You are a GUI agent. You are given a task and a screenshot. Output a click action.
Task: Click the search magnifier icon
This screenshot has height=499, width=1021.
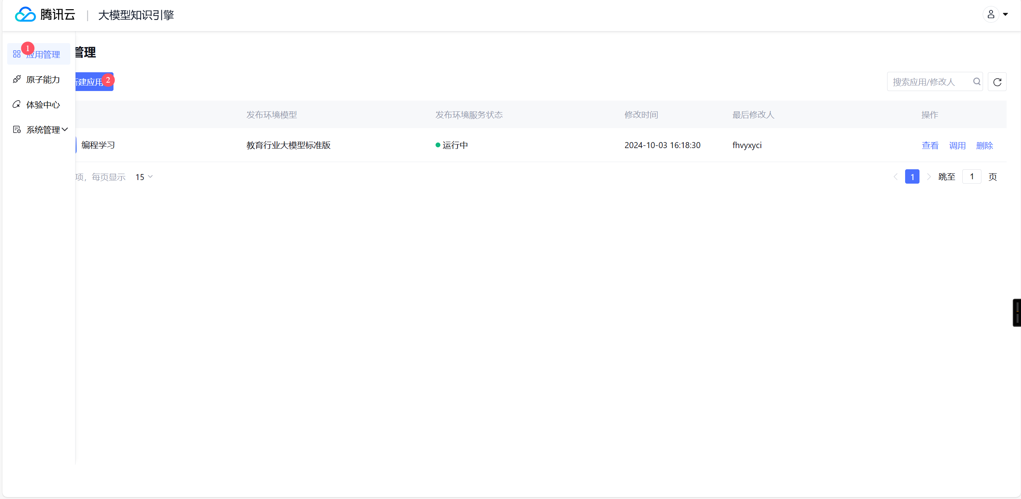(x=977, y=81)
